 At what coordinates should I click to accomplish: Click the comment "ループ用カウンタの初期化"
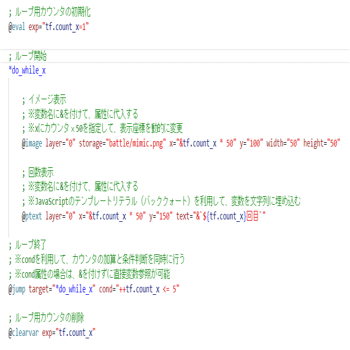[x=50, y=12]
